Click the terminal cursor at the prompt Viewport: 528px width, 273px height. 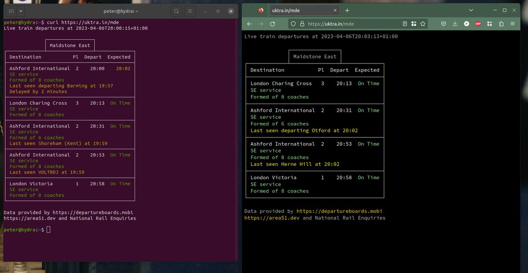pyautogui.click(x=48, y=230)
